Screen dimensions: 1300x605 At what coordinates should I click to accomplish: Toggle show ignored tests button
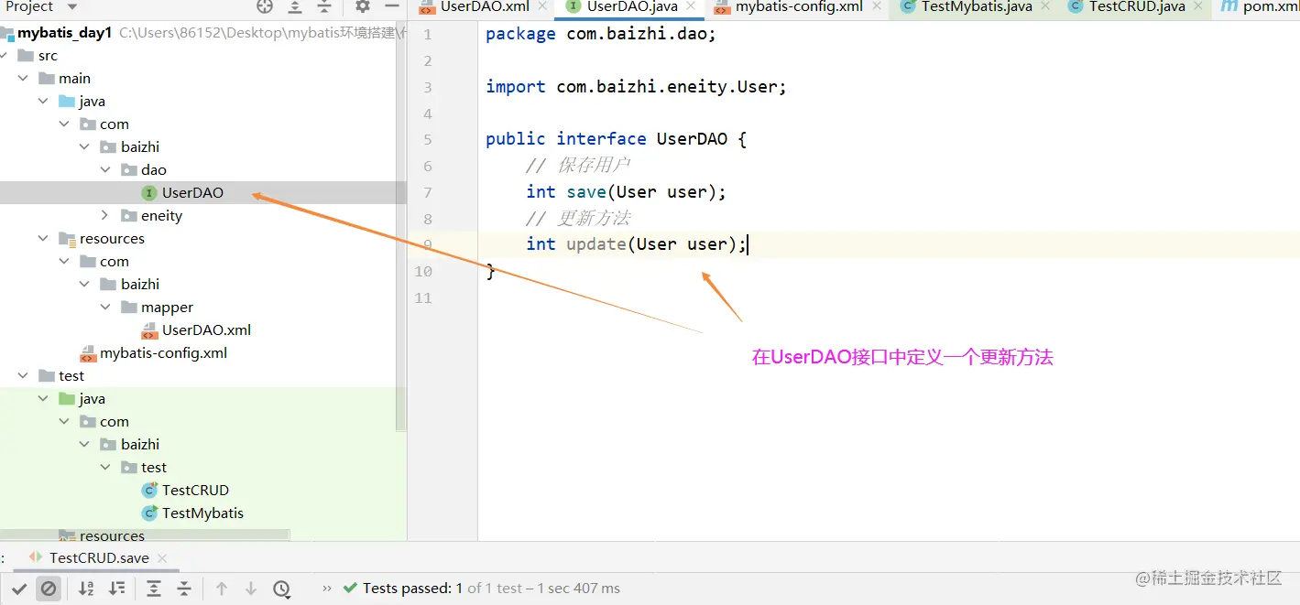pyautogui.click(x=49, y=589)
